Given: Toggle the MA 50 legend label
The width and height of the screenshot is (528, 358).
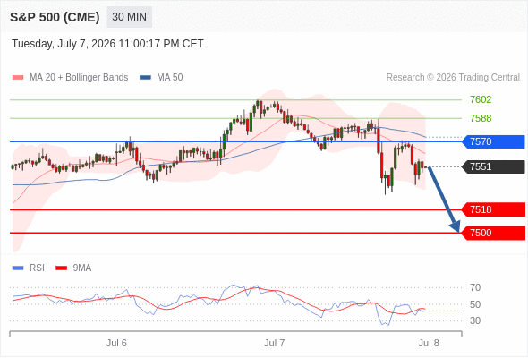Looking at the screenshot, I should click(170, 78).
